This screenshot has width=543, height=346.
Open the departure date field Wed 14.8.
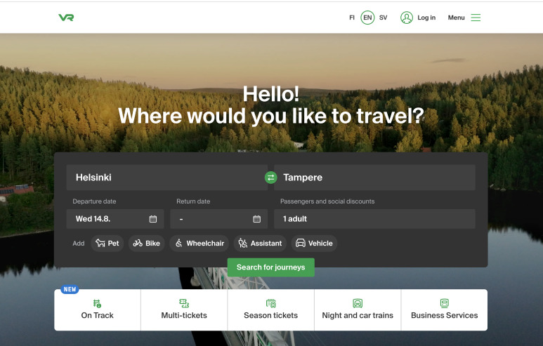(115, 219)
